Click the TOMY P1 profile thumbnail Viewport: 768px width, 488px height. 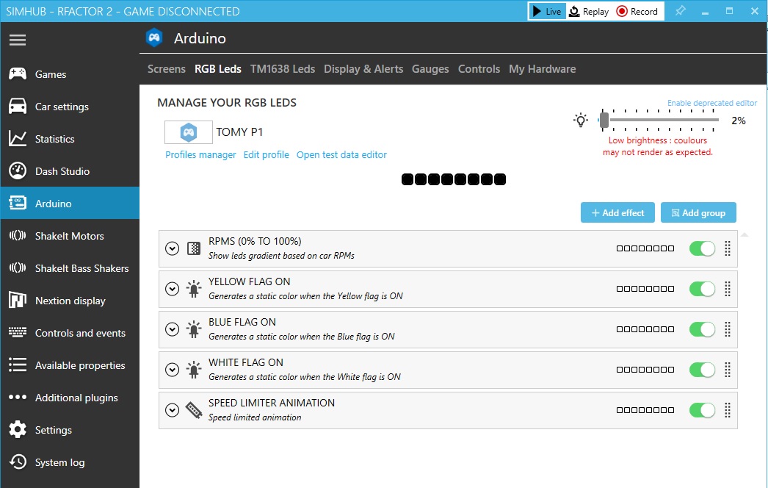point(189,132)
